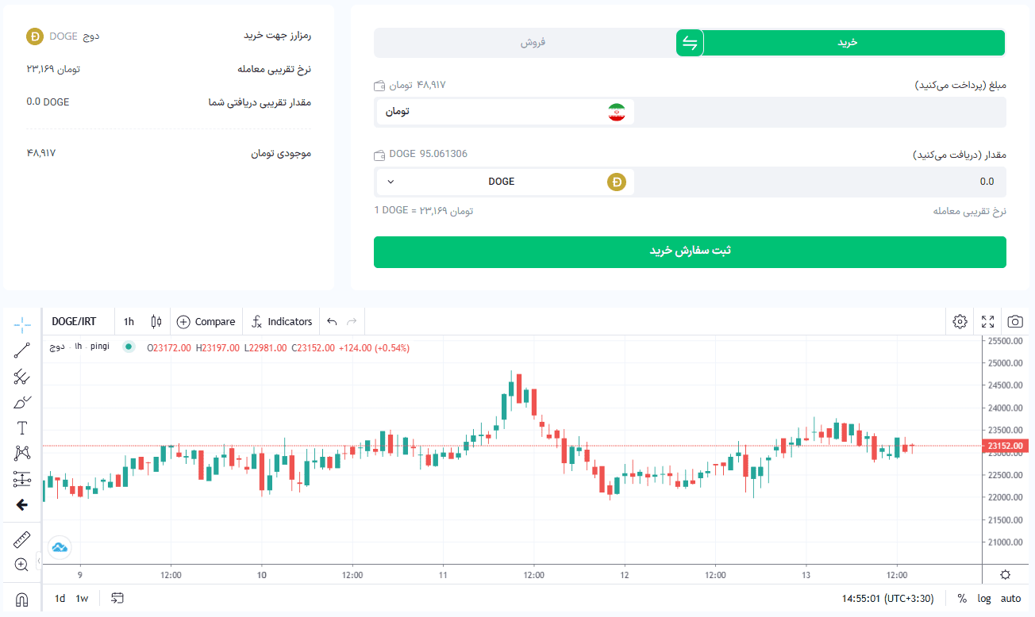Take a chart snapshot with camera icon

tap(1015, 321)
